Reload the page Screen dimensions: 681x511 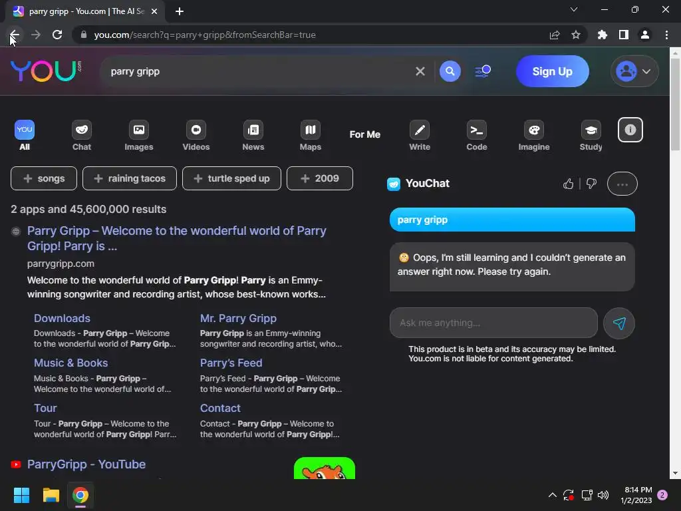tap(57, 35)
